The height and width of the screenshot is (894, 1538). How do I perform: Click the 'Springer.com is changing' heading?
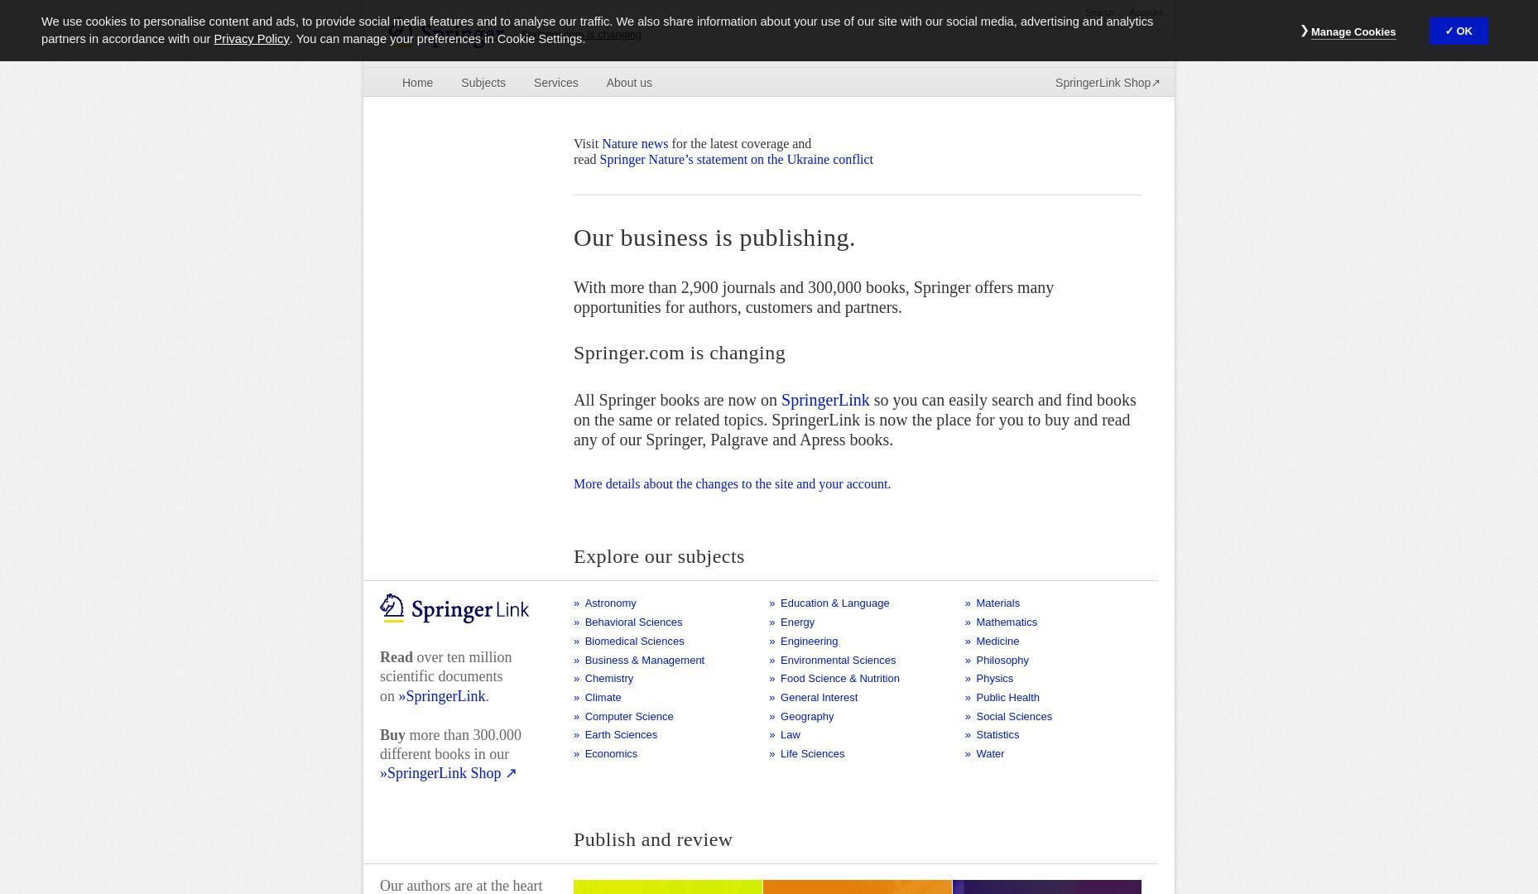[680, 353]
